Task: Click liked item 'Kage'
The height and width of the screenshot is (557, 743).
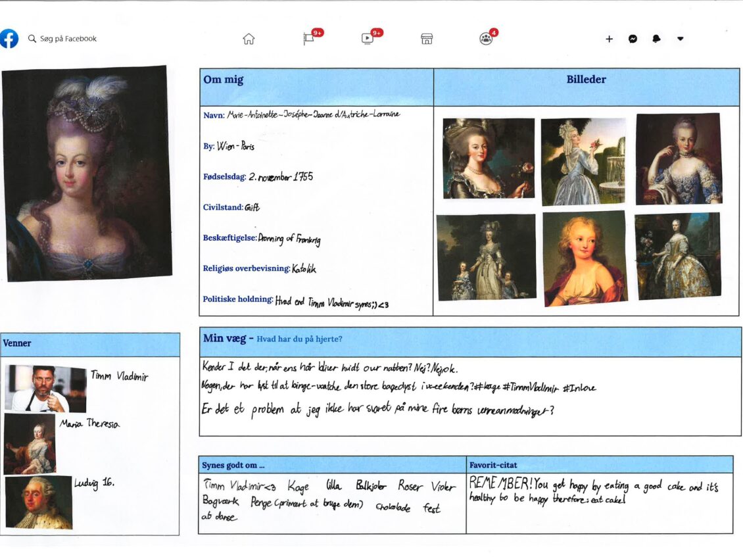Action: click(x=299, y=487)
